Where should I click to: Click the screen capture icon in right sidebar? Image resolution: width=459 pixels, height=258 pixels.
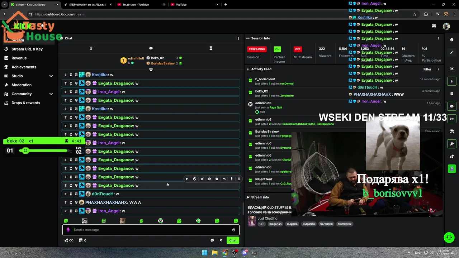click(x=452, y=68)
